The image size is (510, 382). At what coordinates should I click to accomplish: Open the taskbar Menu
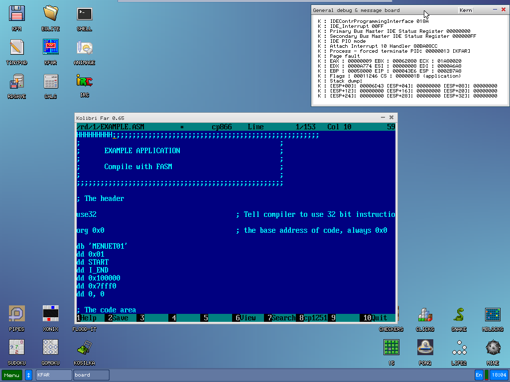pos(11,375)
